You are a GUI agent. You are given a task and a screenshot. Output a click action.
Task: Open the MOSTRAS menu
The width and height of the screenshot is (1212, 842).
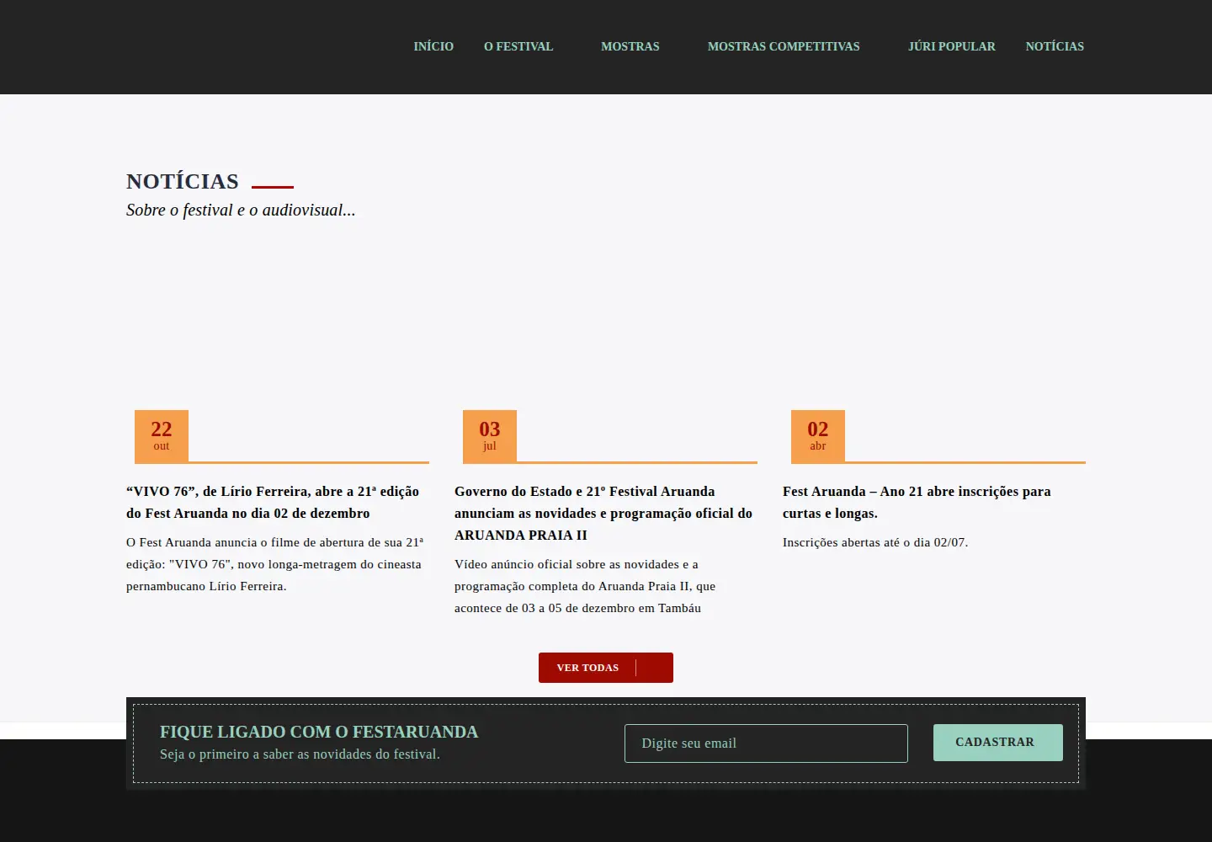(630, 46)
